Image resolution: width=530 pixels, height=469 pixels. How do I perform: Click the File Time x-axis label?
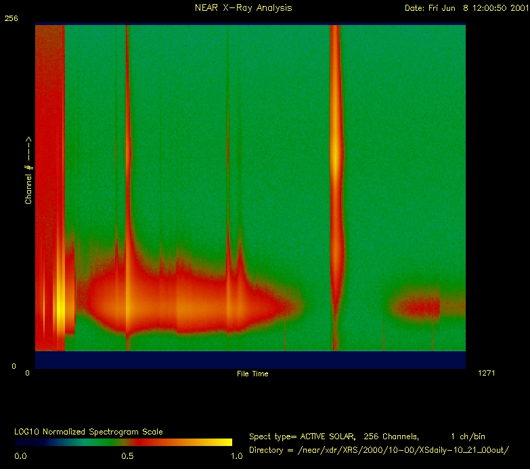252,374
